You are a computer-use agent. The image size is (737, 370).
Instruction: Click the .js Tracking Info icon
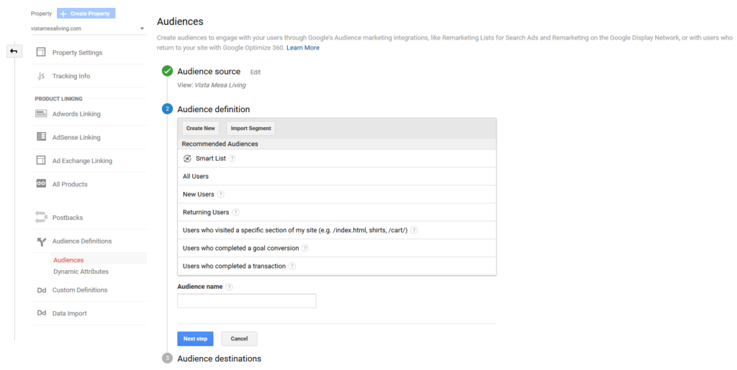pyautogui.click(x=41, y=76)
